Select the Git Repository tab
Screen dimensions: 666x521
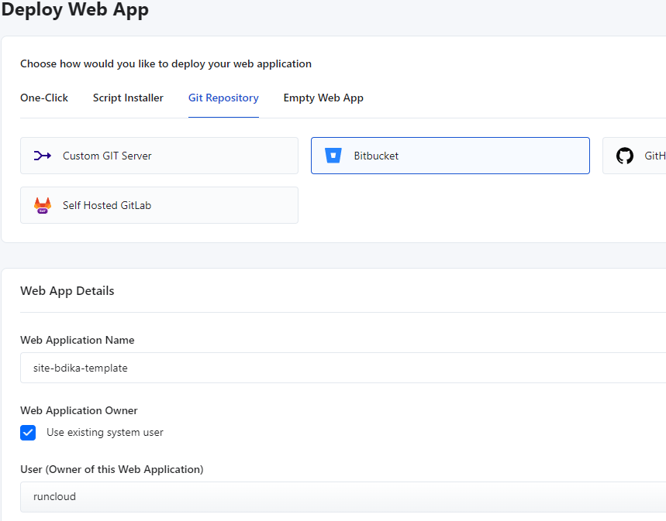coord(223,98)
